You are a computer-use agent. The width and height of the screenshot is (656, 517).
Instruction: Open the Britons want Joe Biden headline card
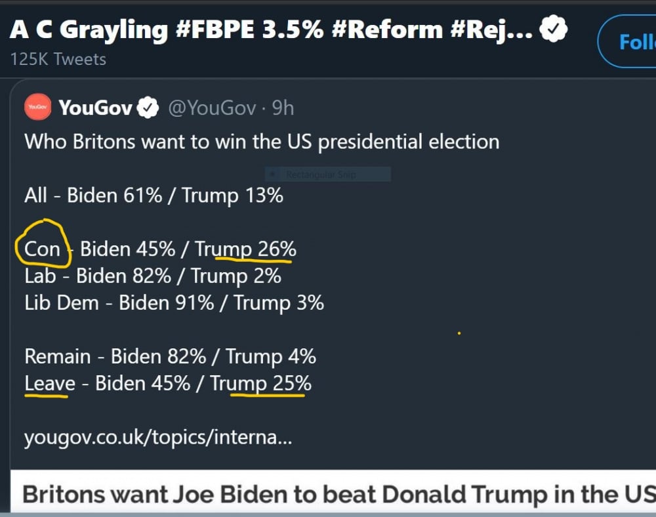coord(333,491)
